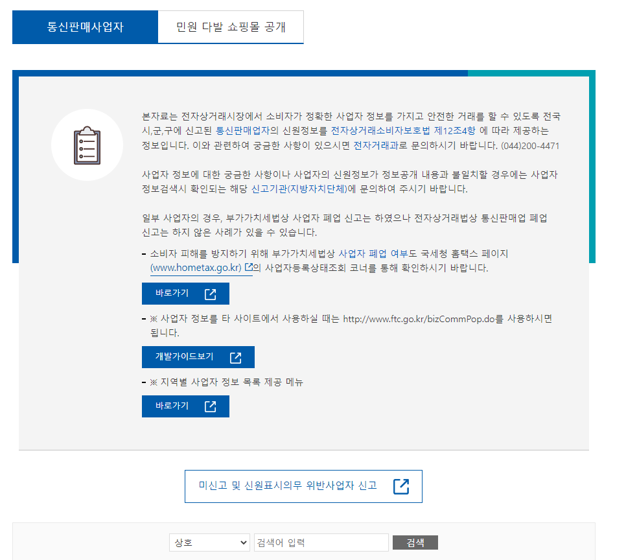626x560 pixels.
Task: Click external icon on 위반사업자 신고 button
Action: click(401, 487)
